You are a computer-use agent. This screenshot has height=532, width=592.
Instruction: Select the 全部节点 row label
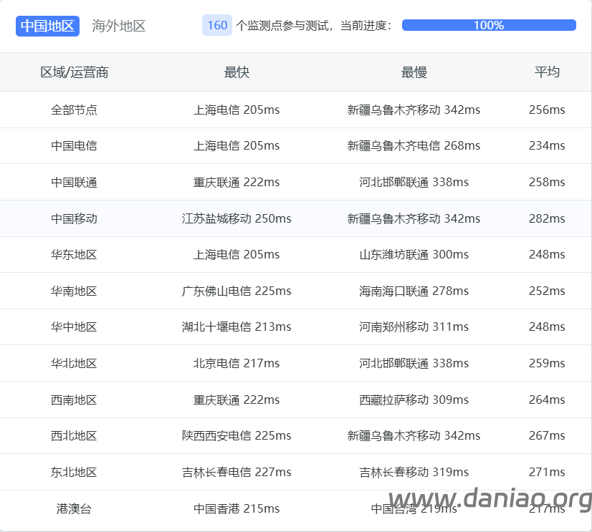click(74, 110)
